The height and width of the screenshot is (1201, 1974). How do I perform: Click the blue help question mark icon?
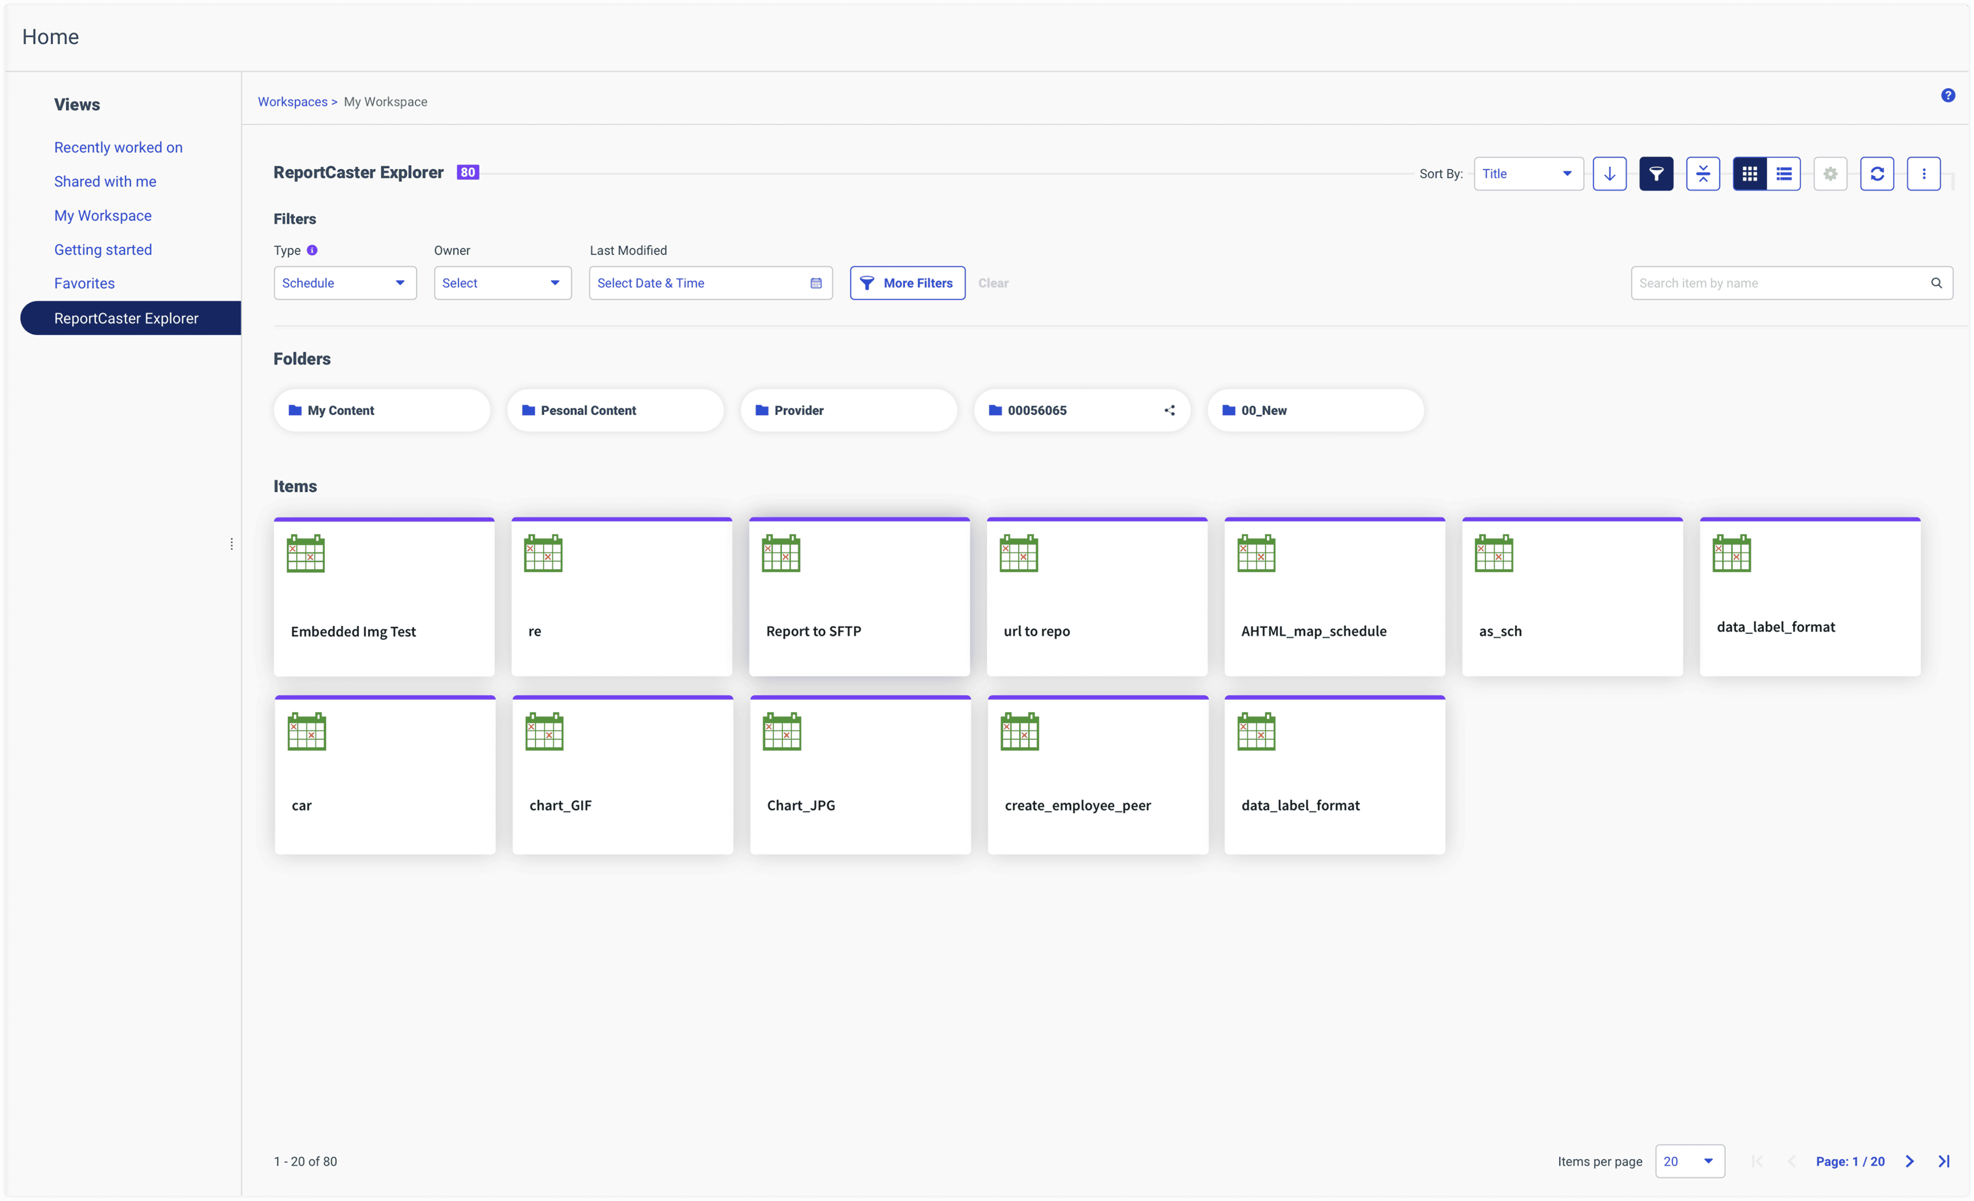tap(1947, 95)
